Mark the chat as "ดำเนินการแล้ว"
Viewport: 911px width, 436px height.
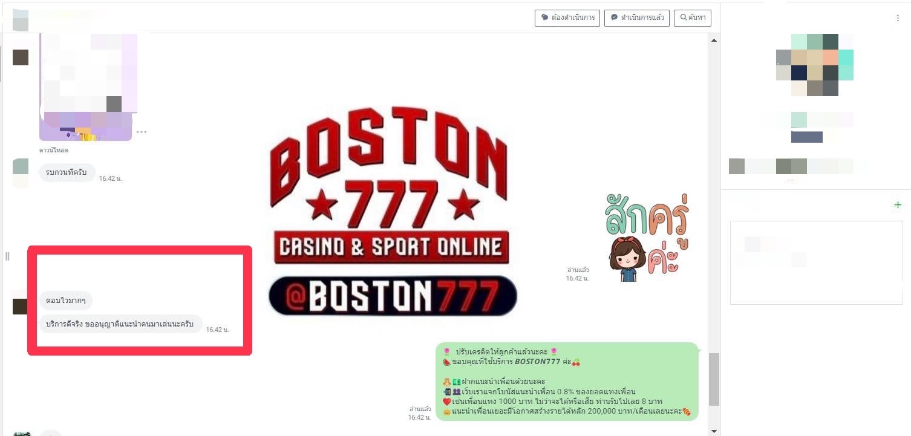point(637,18)
